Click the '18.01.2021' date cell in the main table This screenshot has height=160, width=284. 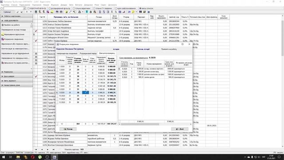pyautogui.click(x=212, y=125)
